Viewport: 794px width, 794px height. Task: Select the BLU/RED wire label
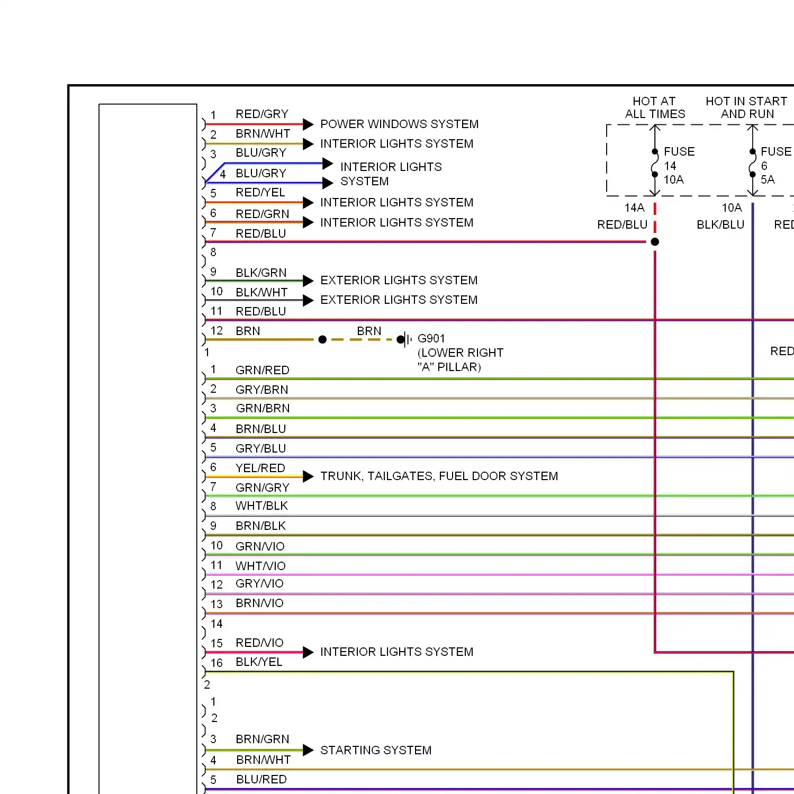pyautogui.click(x=261, y=779)
